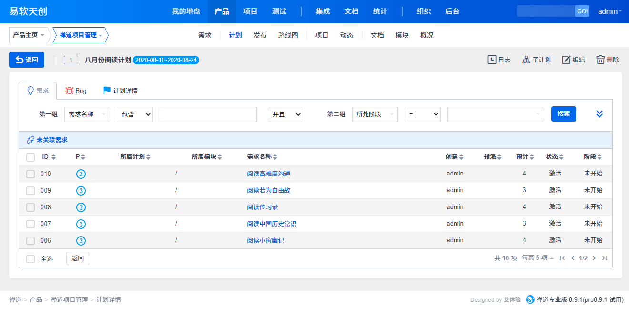
Task: Open the 产品主页 dropdown
Action: (30, 35)
